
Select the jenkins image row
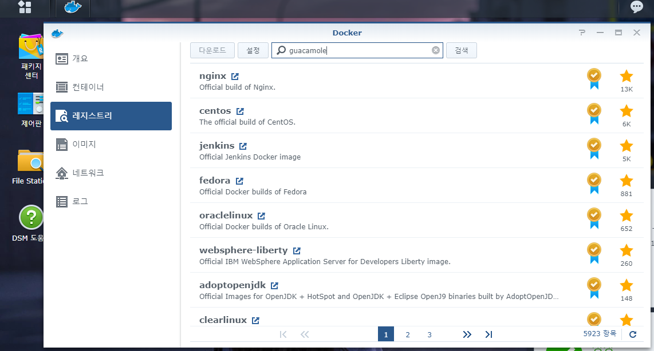[x=417, y=151]
